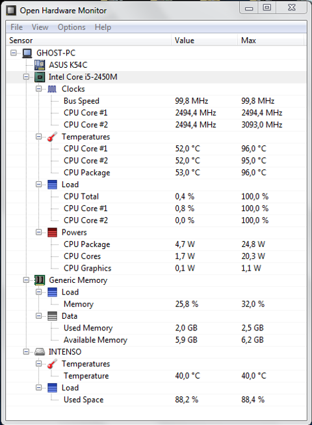Click the Generic Memory RAM icon
Image resolution: width=312 pixels, height=425 pixels.
pyautogui.click(x=40, y=280)
